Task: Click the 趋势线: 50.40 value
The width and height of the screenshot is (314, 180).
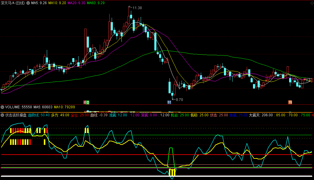Action: point(39,115)
